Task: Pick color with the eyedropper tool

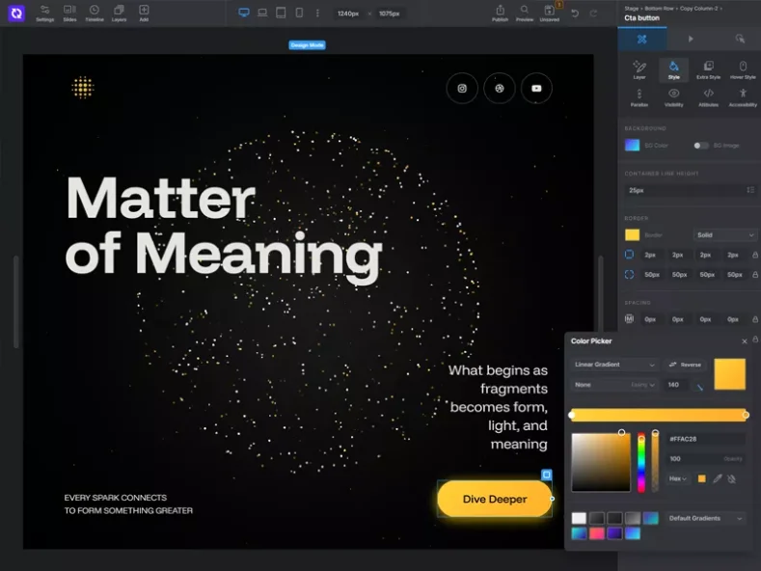Action: tap(717, 478)
